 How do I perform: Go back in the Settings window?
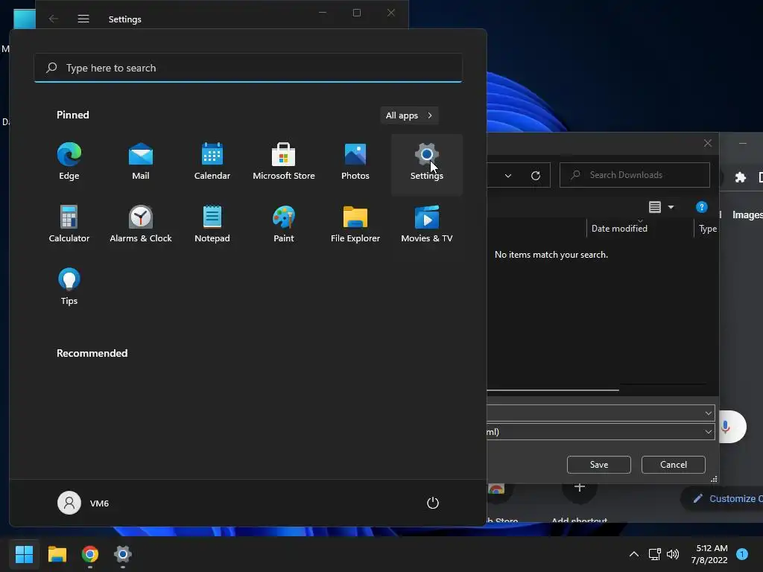(54, 19)
